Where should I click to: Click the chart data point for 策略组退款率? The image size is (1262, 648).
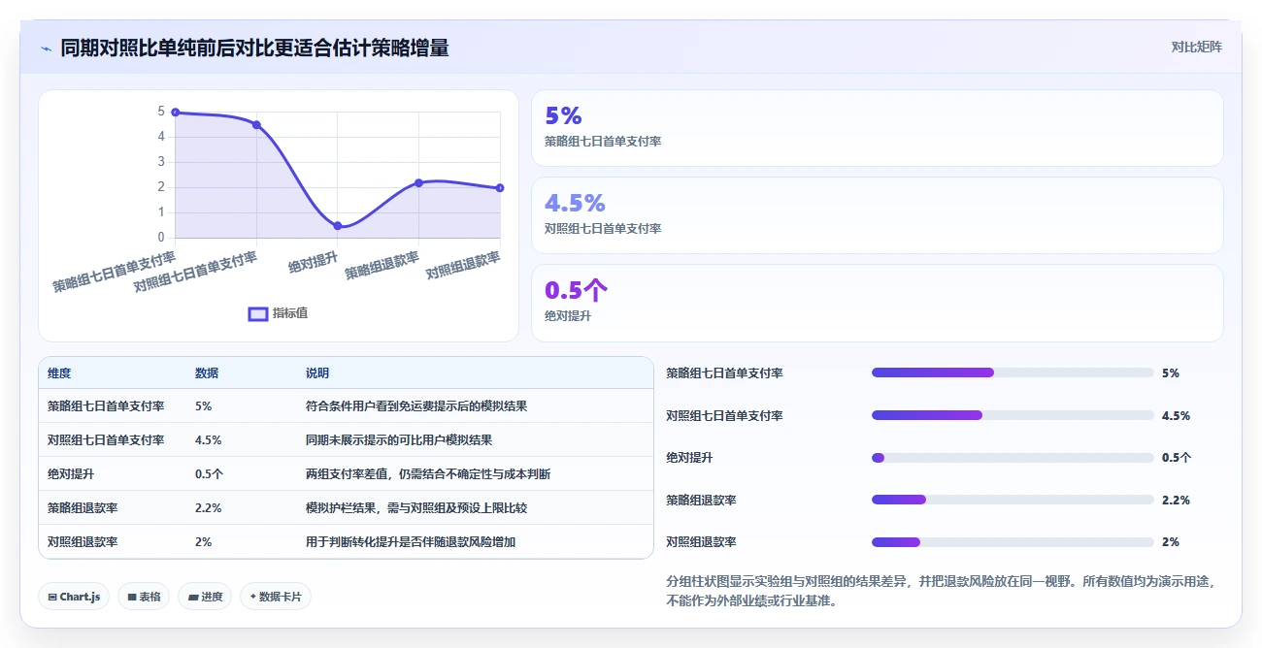[x=418, y=182]
